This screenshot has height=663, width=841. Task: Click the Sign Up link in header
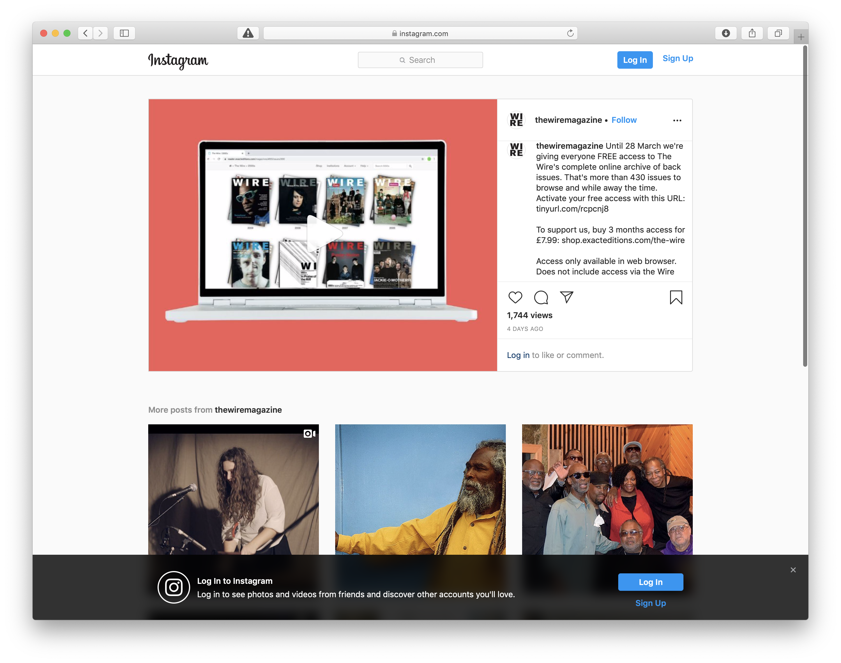(x=678, y=58)
